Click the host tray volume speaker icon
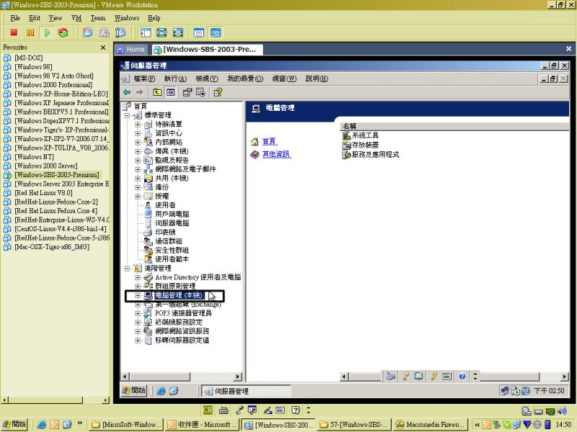 click(562, 411)
